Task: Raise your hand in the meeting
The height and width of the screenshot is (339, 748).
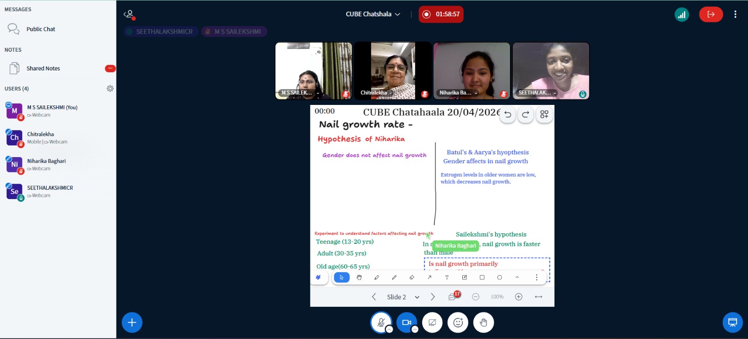Action: click(483, 323)
